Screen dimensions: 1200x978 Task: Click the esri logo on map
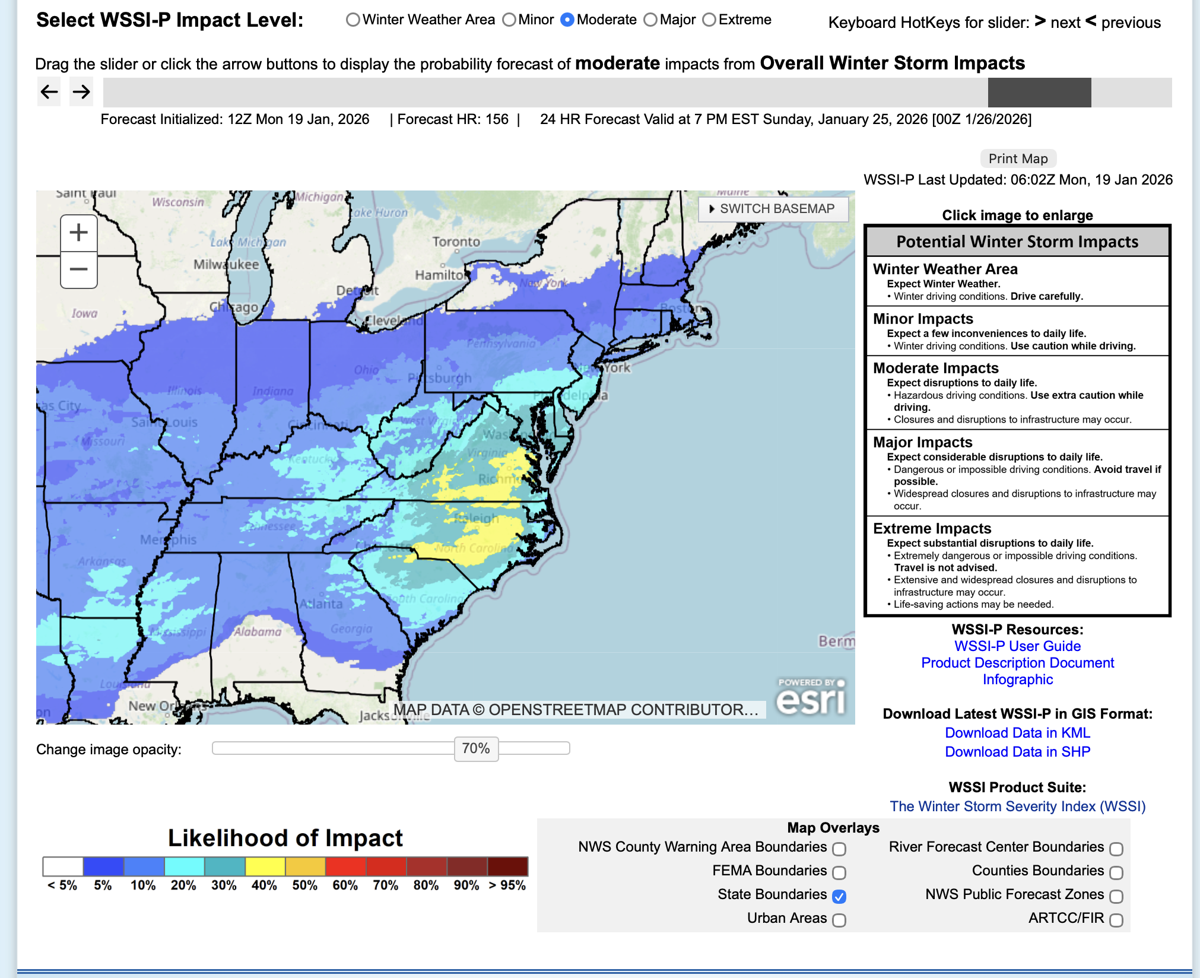[811, 697]
